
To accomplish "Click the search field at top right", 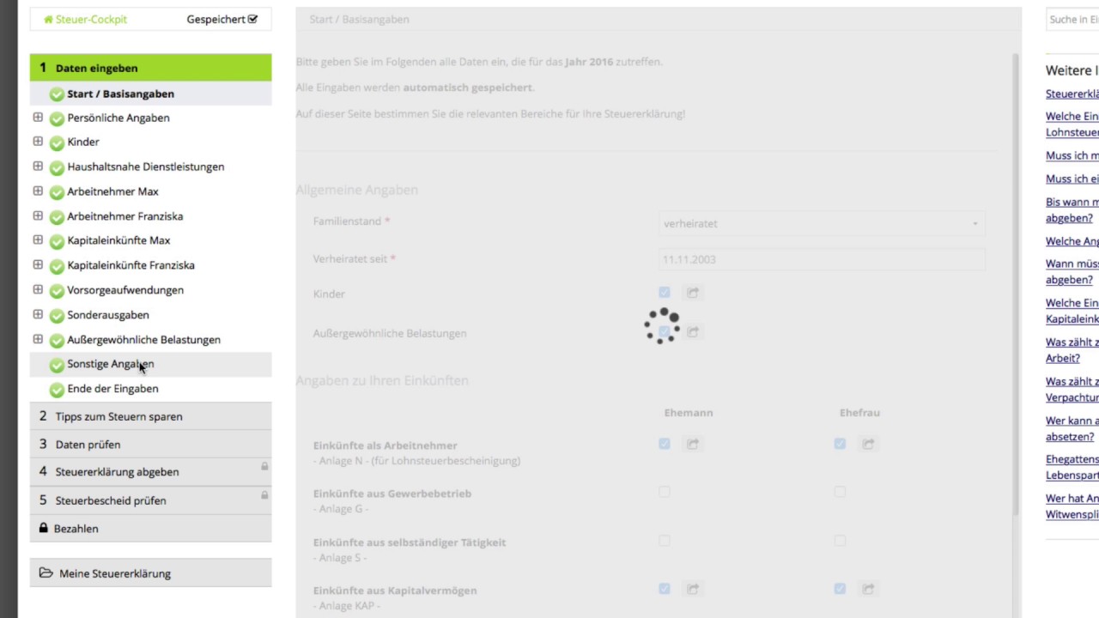I will tap(1072, 19).
